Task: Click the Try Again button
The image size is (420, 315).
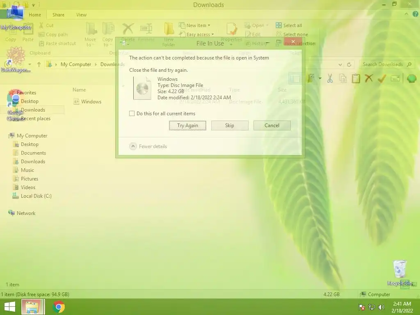Action: pos(187,126)
